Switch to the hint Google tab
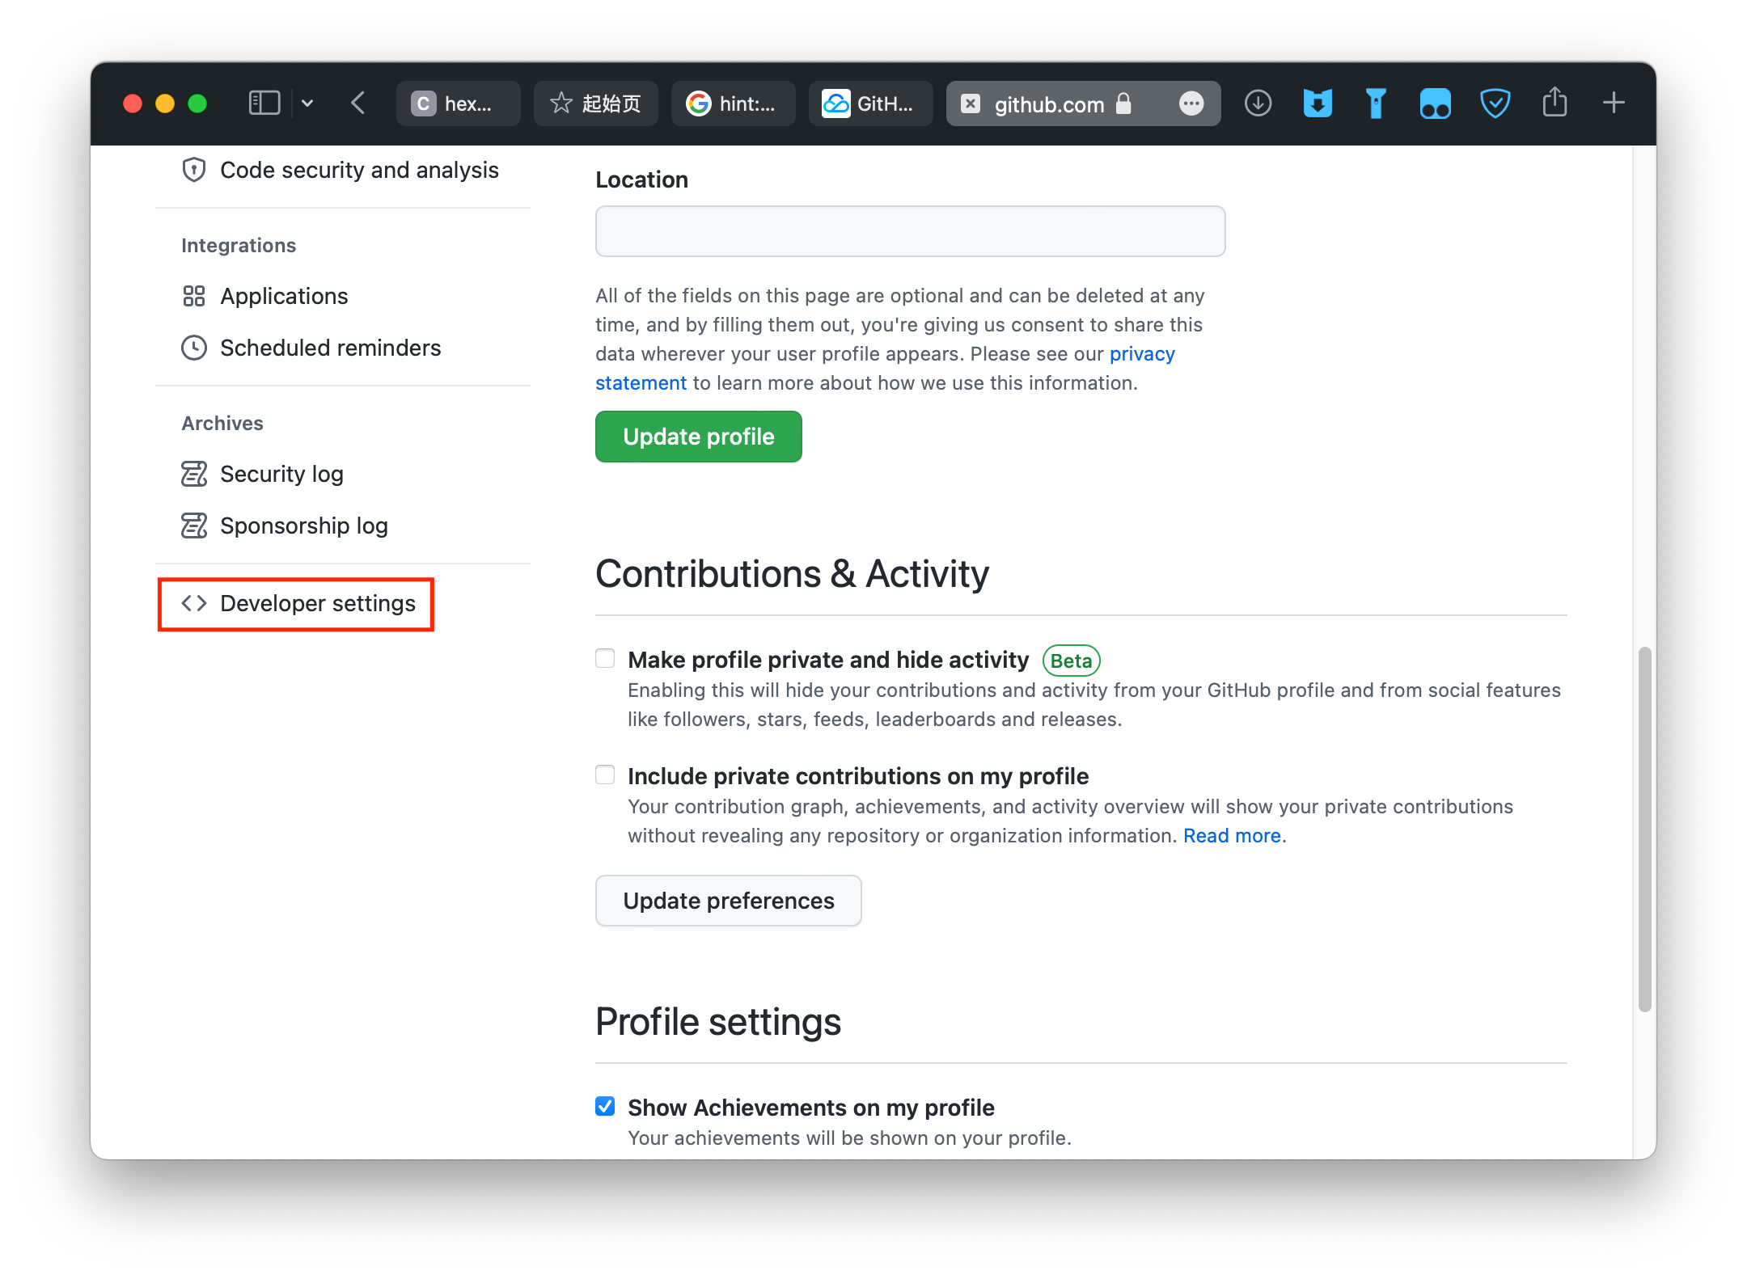The image size is (1747, 1279). pos(733,103)
